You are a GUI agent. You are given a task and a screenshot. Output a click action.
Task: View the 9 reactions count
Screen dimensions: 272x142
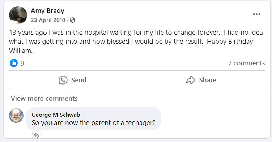coord(22,64)
